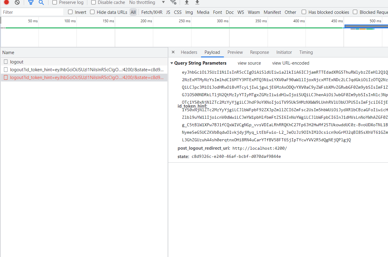Filter requests by Img type
Screen dimensions: 388x257
189,12
